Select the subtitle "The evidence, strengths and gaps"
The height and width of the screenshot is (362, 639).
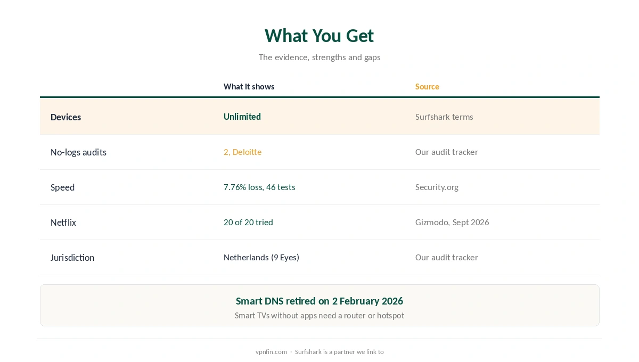point(319,57)
